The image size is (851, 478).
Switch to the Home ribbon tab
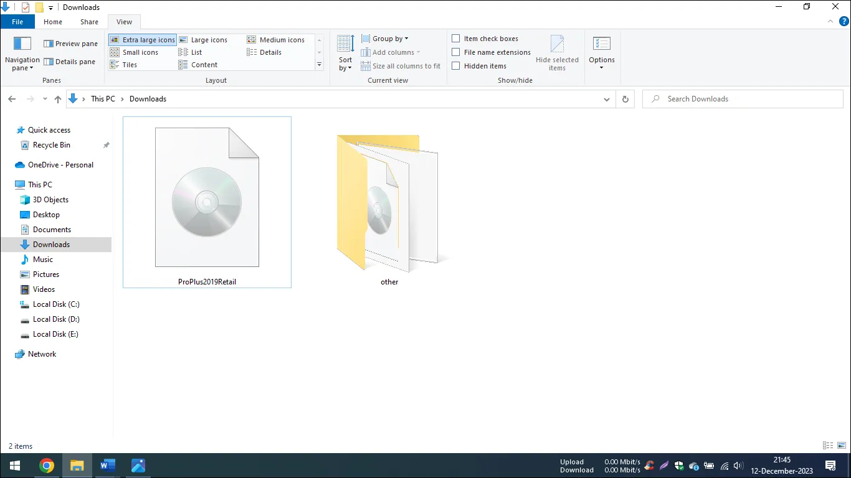(53, 22)
